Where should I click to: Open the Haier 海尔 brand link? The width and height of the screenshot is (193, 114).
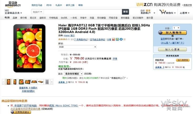pyautogui.click(x=69, y=36)
